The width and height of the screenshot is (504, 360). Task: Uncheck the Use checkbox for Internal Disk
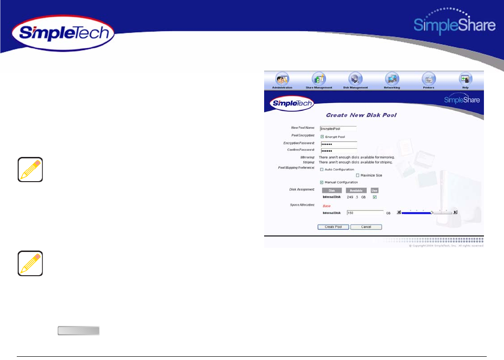(375, 197)
